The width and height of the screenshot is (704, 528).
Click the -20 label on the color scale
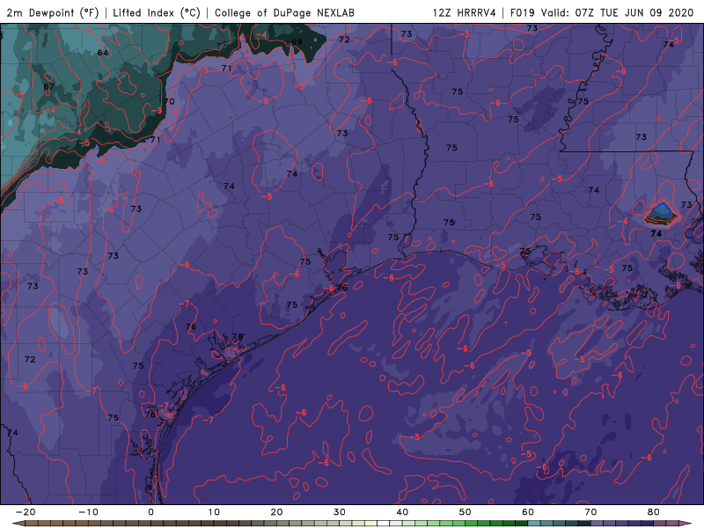pyautogui.click(x=26, y=512)
